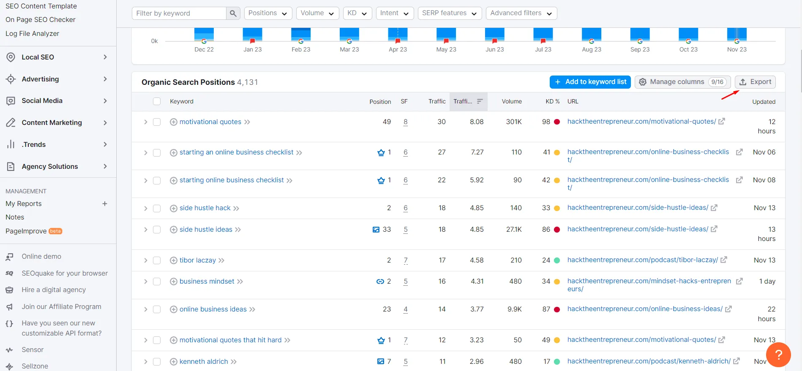802x371 pixels.
Task: Open external link icon for tibor-laczay URL
Action: point(724,260)
